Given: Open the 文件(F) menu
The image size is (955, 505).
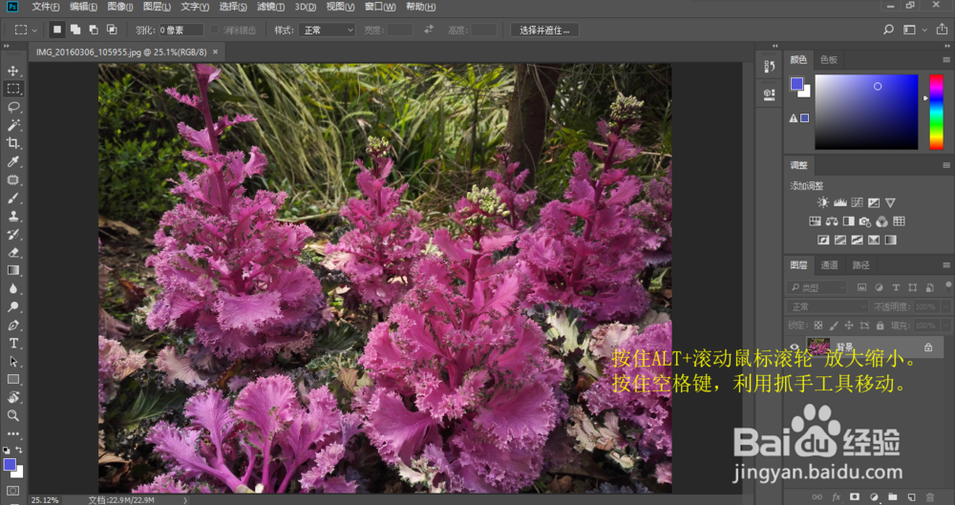Looking at the screenshot, I should (46, 7).
